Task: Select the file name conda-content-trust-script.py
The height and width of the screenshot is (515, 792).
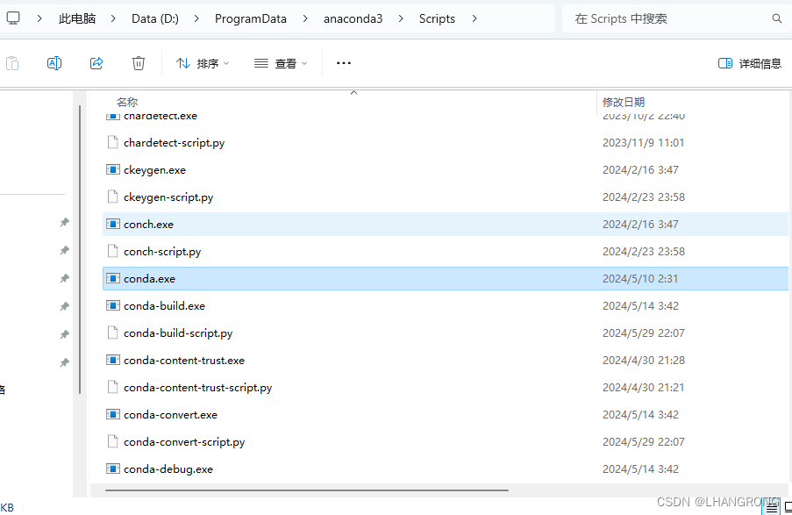Action: pos(197,388)
